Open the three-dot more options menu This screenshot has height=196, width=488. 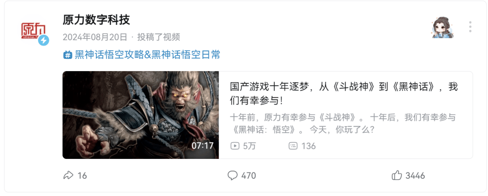point(470,27)
